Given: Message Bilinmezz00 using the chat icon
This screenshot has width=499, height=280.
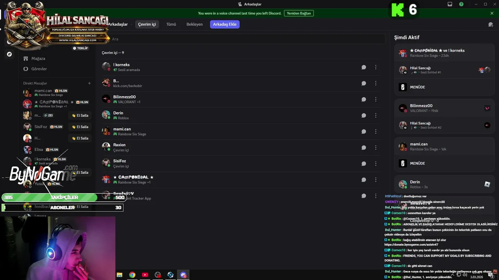Looking at the screenshot, I should [x=364, y=99].
